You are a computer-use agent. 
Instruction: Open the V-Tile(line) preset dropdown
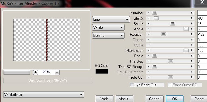coord(44,94)
